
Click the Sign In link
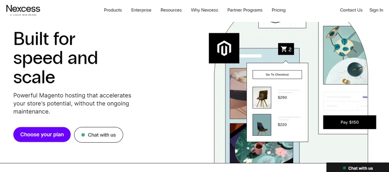[376, 10]
